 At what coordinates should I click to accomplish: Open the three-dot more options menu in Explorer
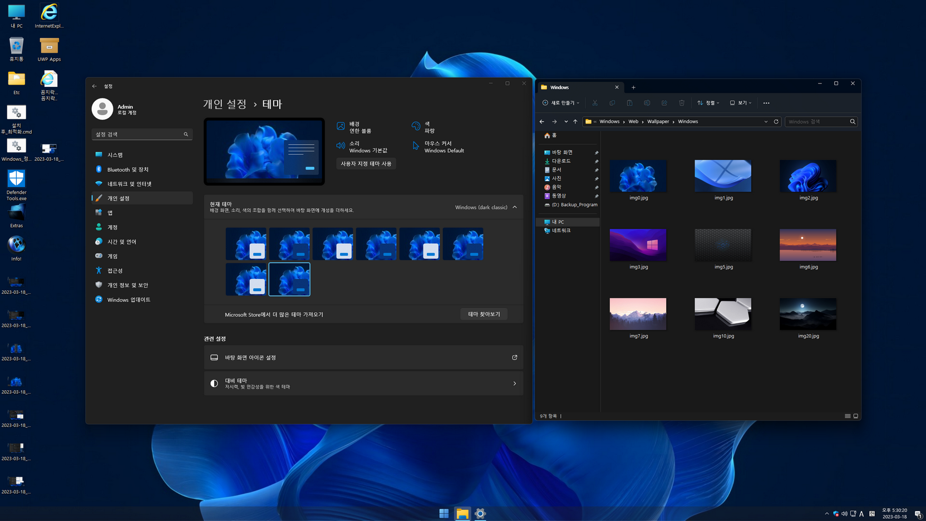tap(766, 103)
